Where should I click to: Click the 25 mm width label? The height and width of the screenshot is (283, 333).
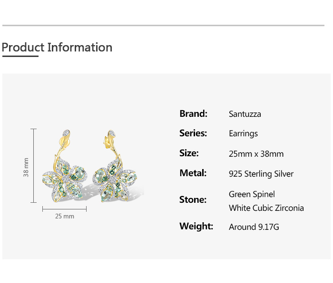coord(65,216)
